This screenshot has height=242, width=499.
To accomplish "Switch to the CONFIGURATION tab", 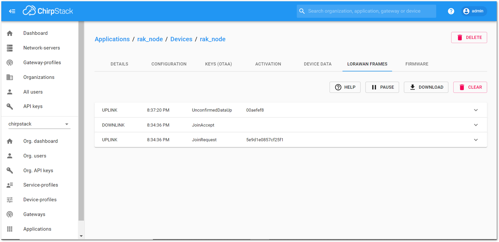I will pos(169,64).
